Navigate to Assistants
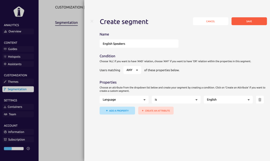 pos(15,64)
